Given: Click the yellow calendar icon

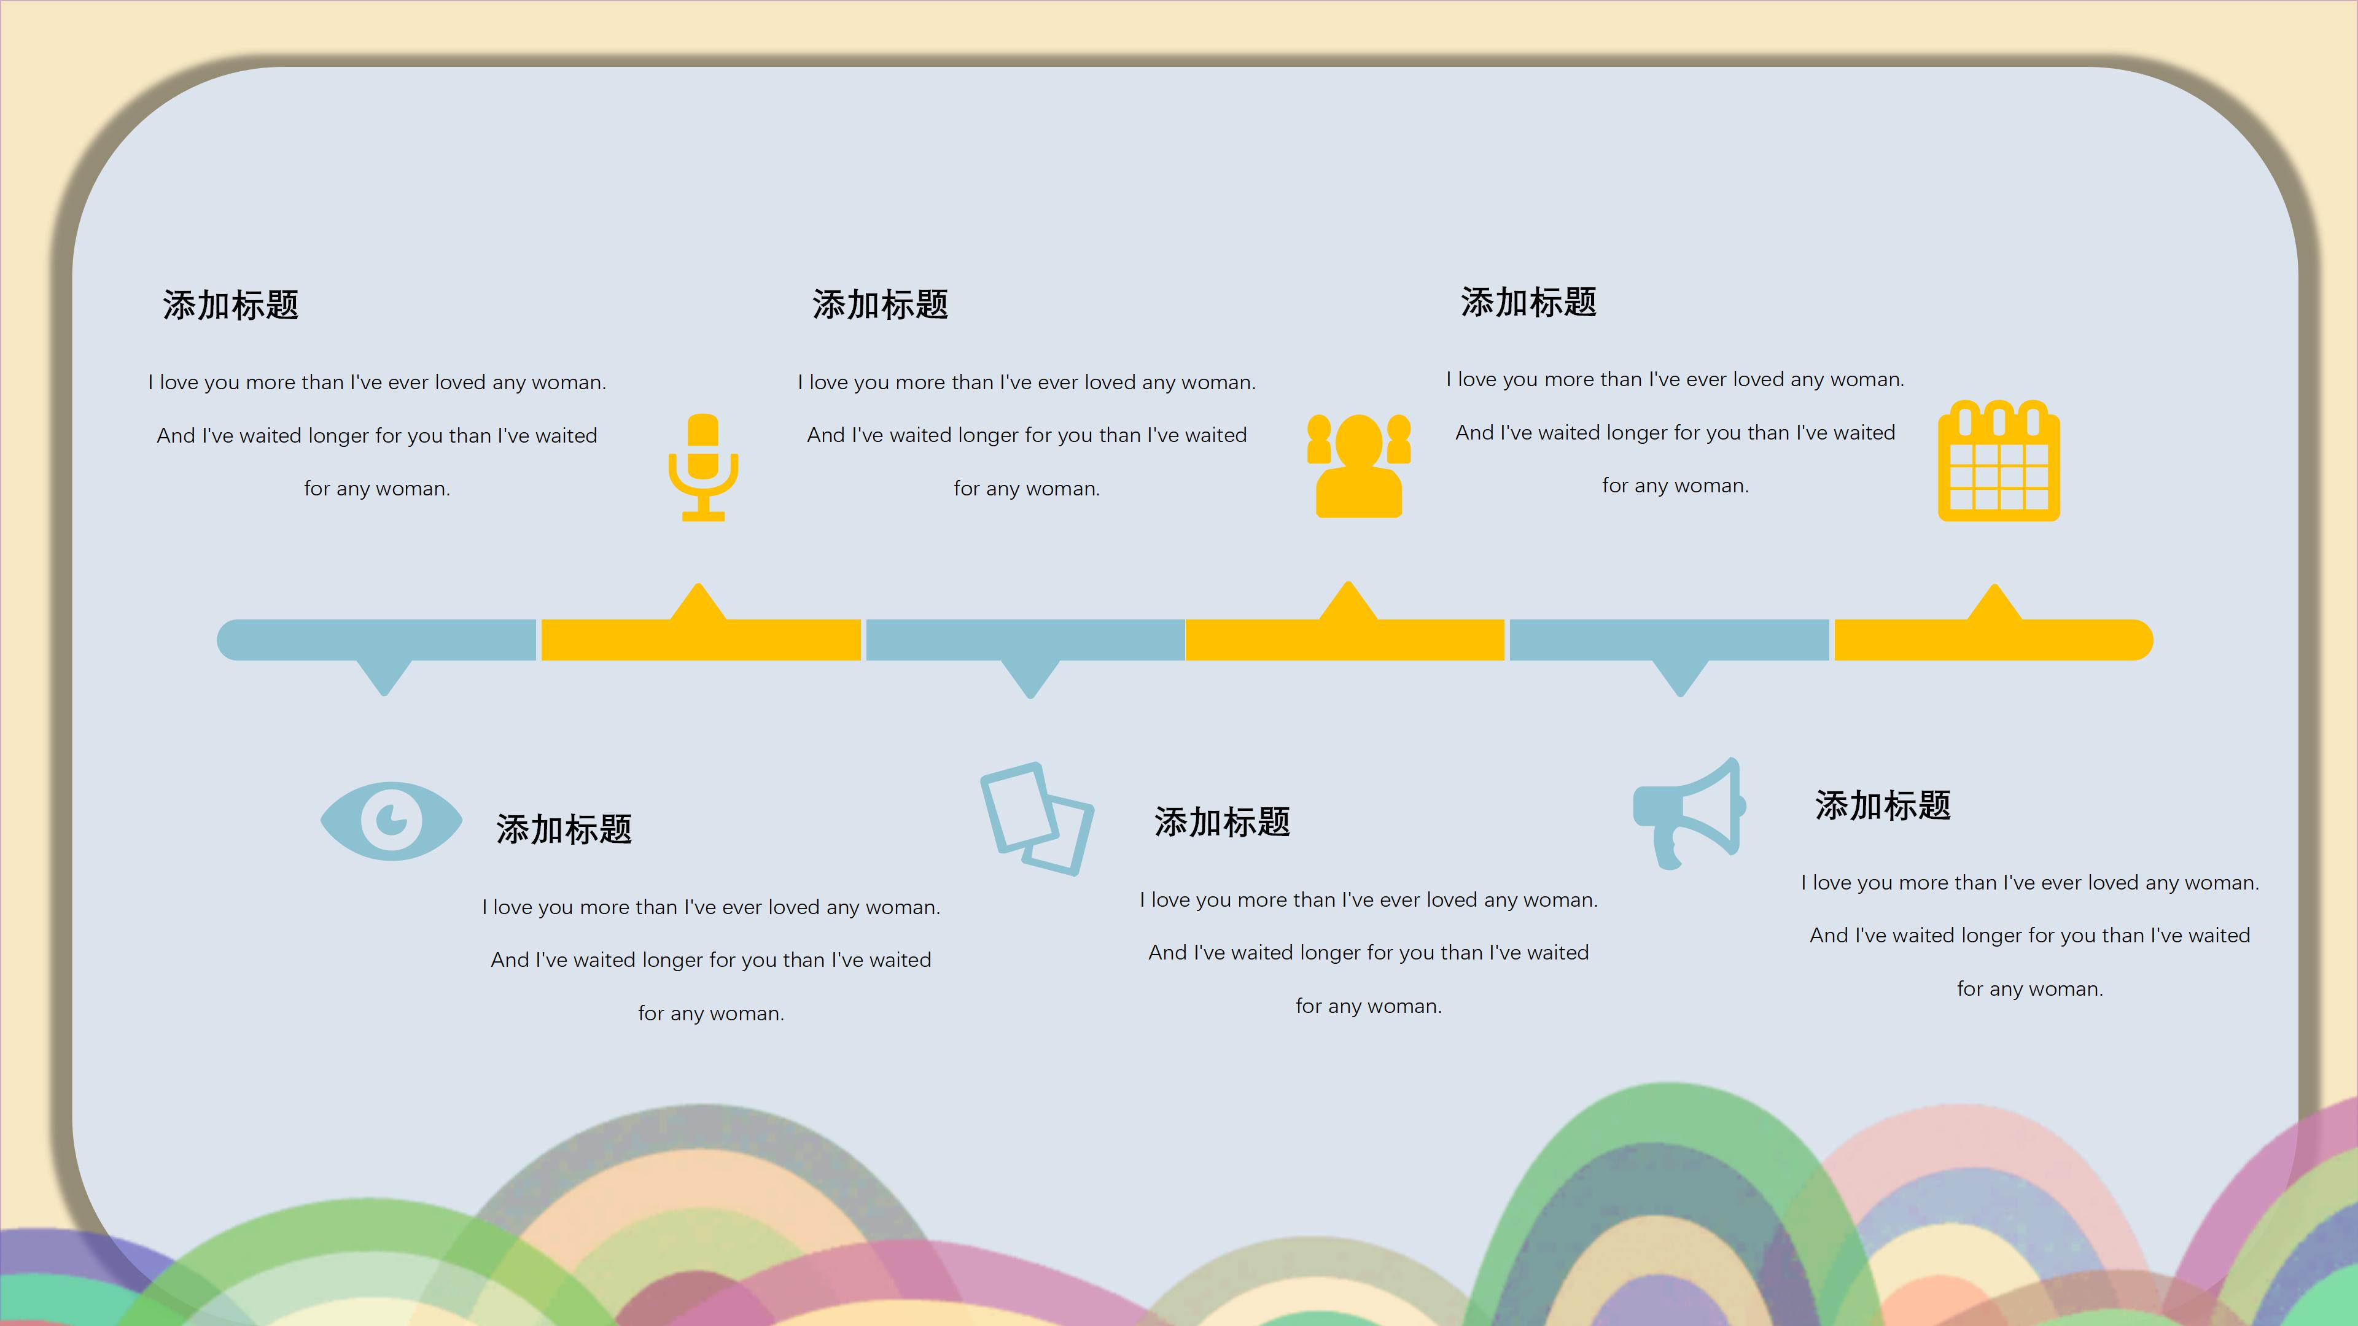Looking at the screenshot, I should 1998,462.
